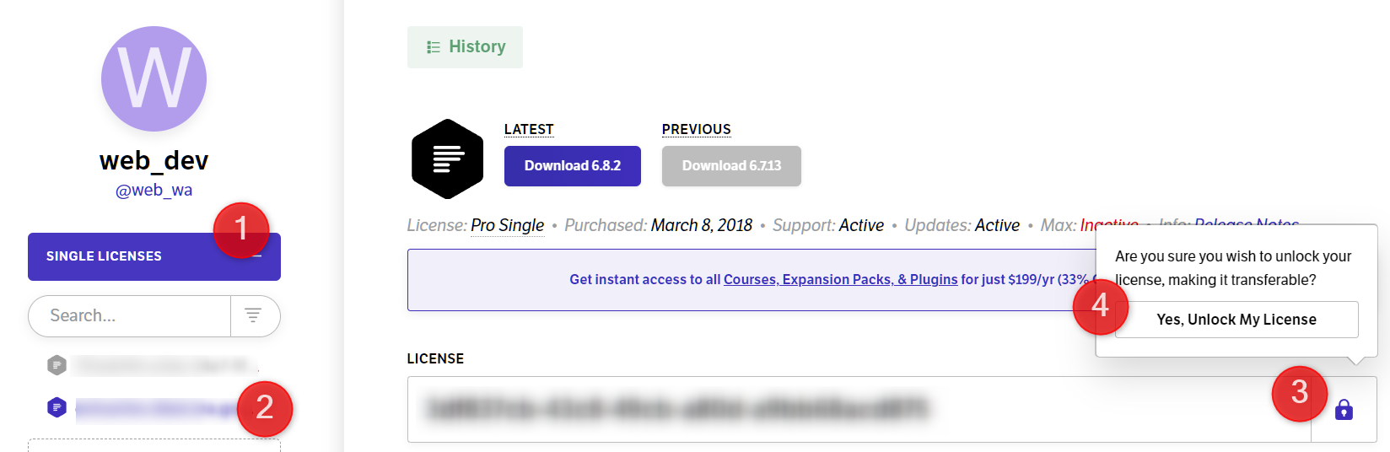The image size is (1390, 452).
Task: Click the Support Active status text
Action: point(860,225)
